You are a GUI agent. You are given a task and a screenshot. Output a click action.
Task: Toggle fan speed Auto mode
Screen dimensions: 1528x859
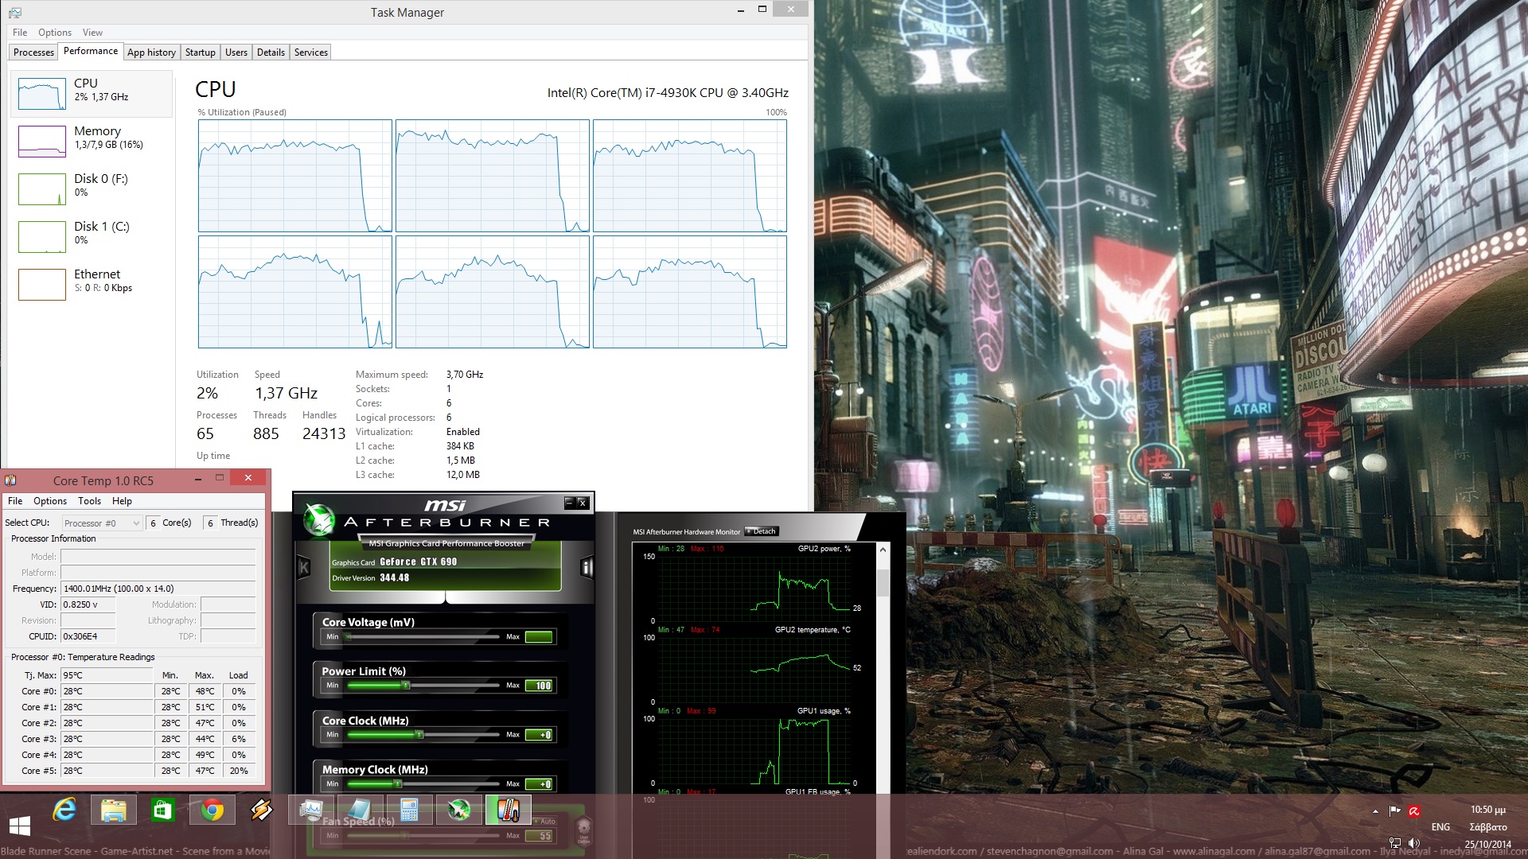point(545,822)
